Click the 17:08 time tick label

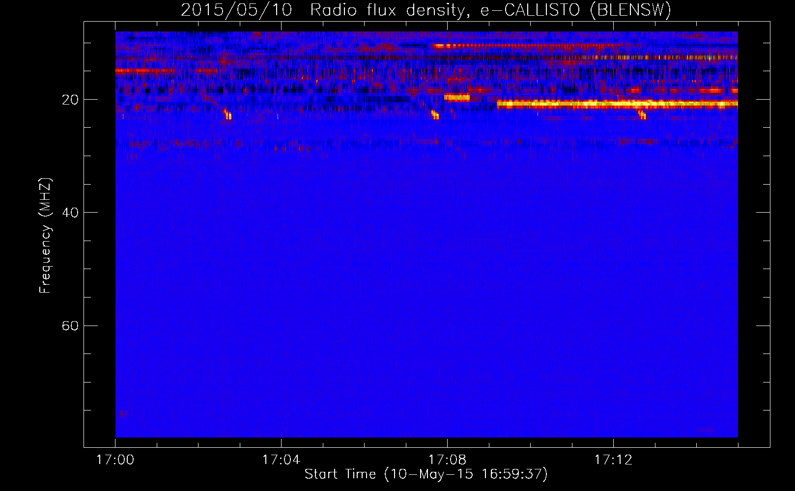coord(447,460)
